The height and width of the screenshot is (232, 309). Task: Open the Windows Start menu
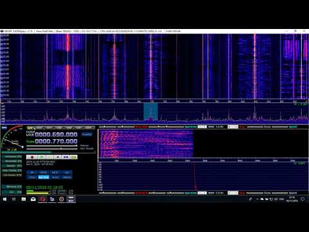[5, 199]
